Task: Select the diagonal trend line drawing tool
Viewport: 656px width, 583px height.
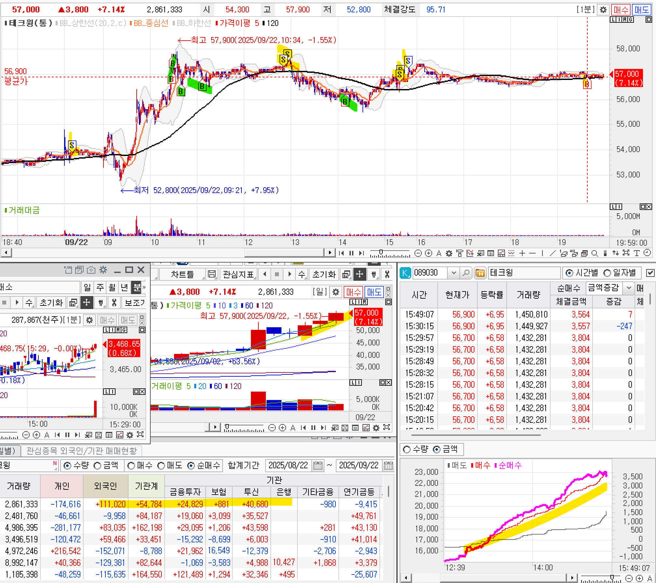Action: [553, 253]
